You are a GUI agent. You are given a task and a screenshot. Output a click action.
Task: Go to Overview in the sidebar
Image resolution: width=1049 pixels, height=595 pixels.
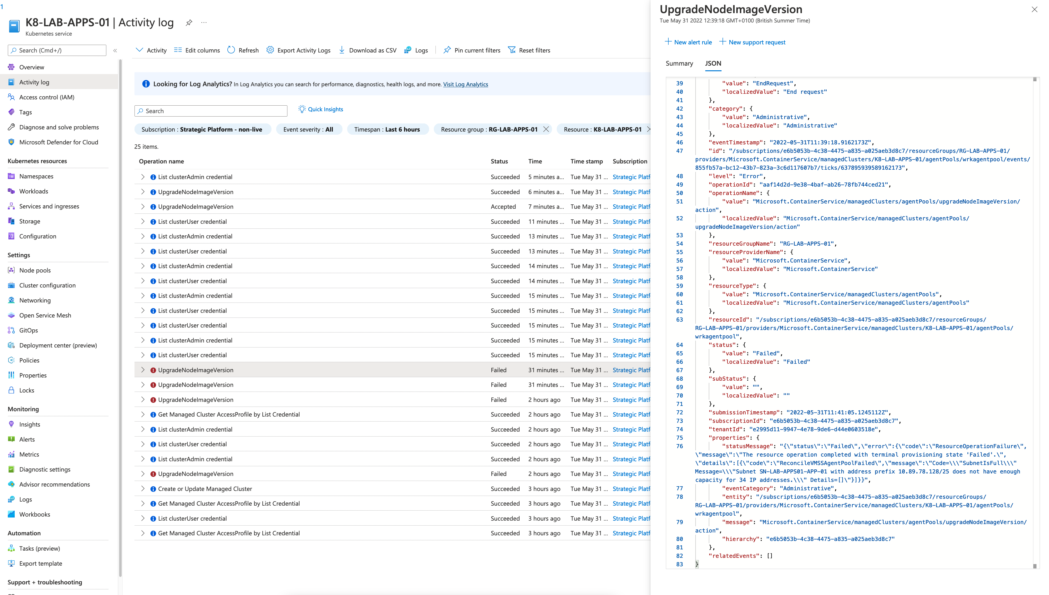click(32, 67)
